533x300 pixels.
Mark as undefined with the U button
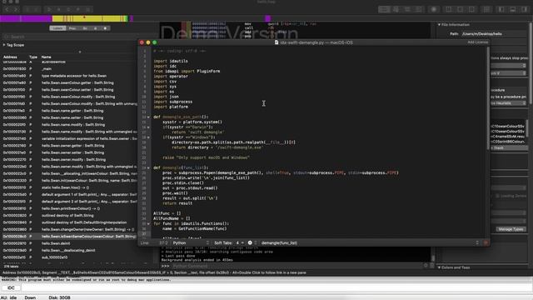click(x=87, y=9)
